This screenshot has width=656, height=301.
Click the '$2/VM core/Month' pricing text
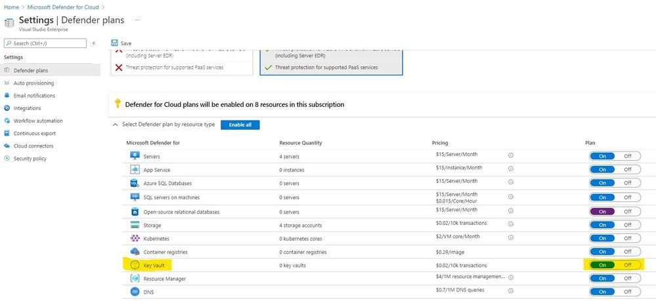(x=457, y=237)
